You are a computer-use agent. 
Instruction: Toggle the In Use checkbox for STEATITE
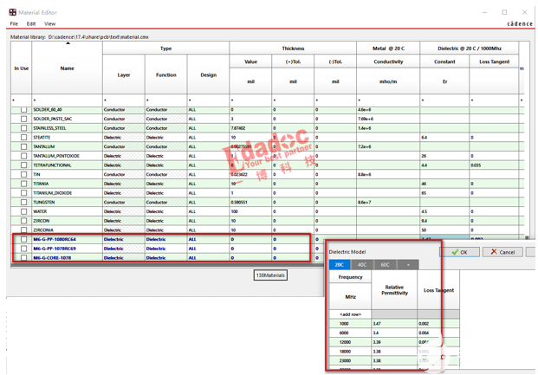23,137
